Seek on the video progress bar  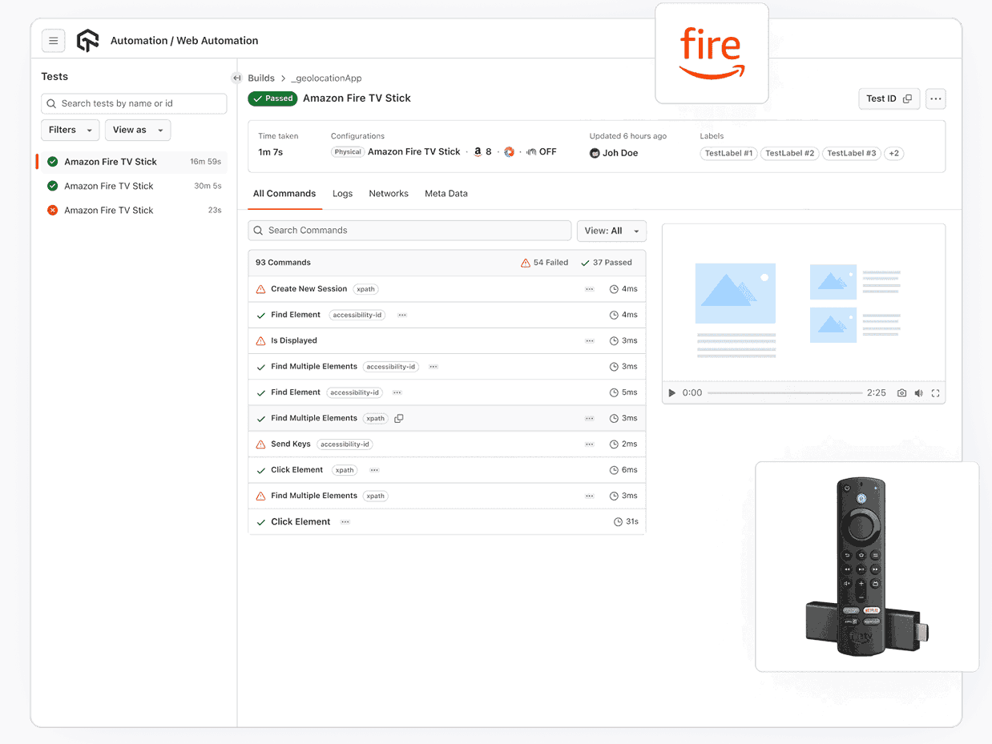tap(785, 392)
